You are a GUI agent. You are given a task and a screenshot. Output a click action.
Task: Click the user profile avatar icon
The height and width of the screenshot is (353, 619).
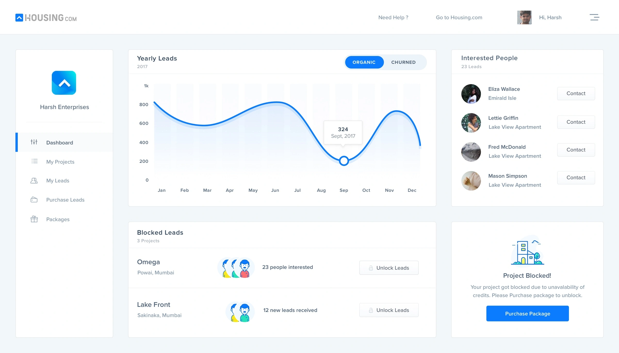[524, 18]
